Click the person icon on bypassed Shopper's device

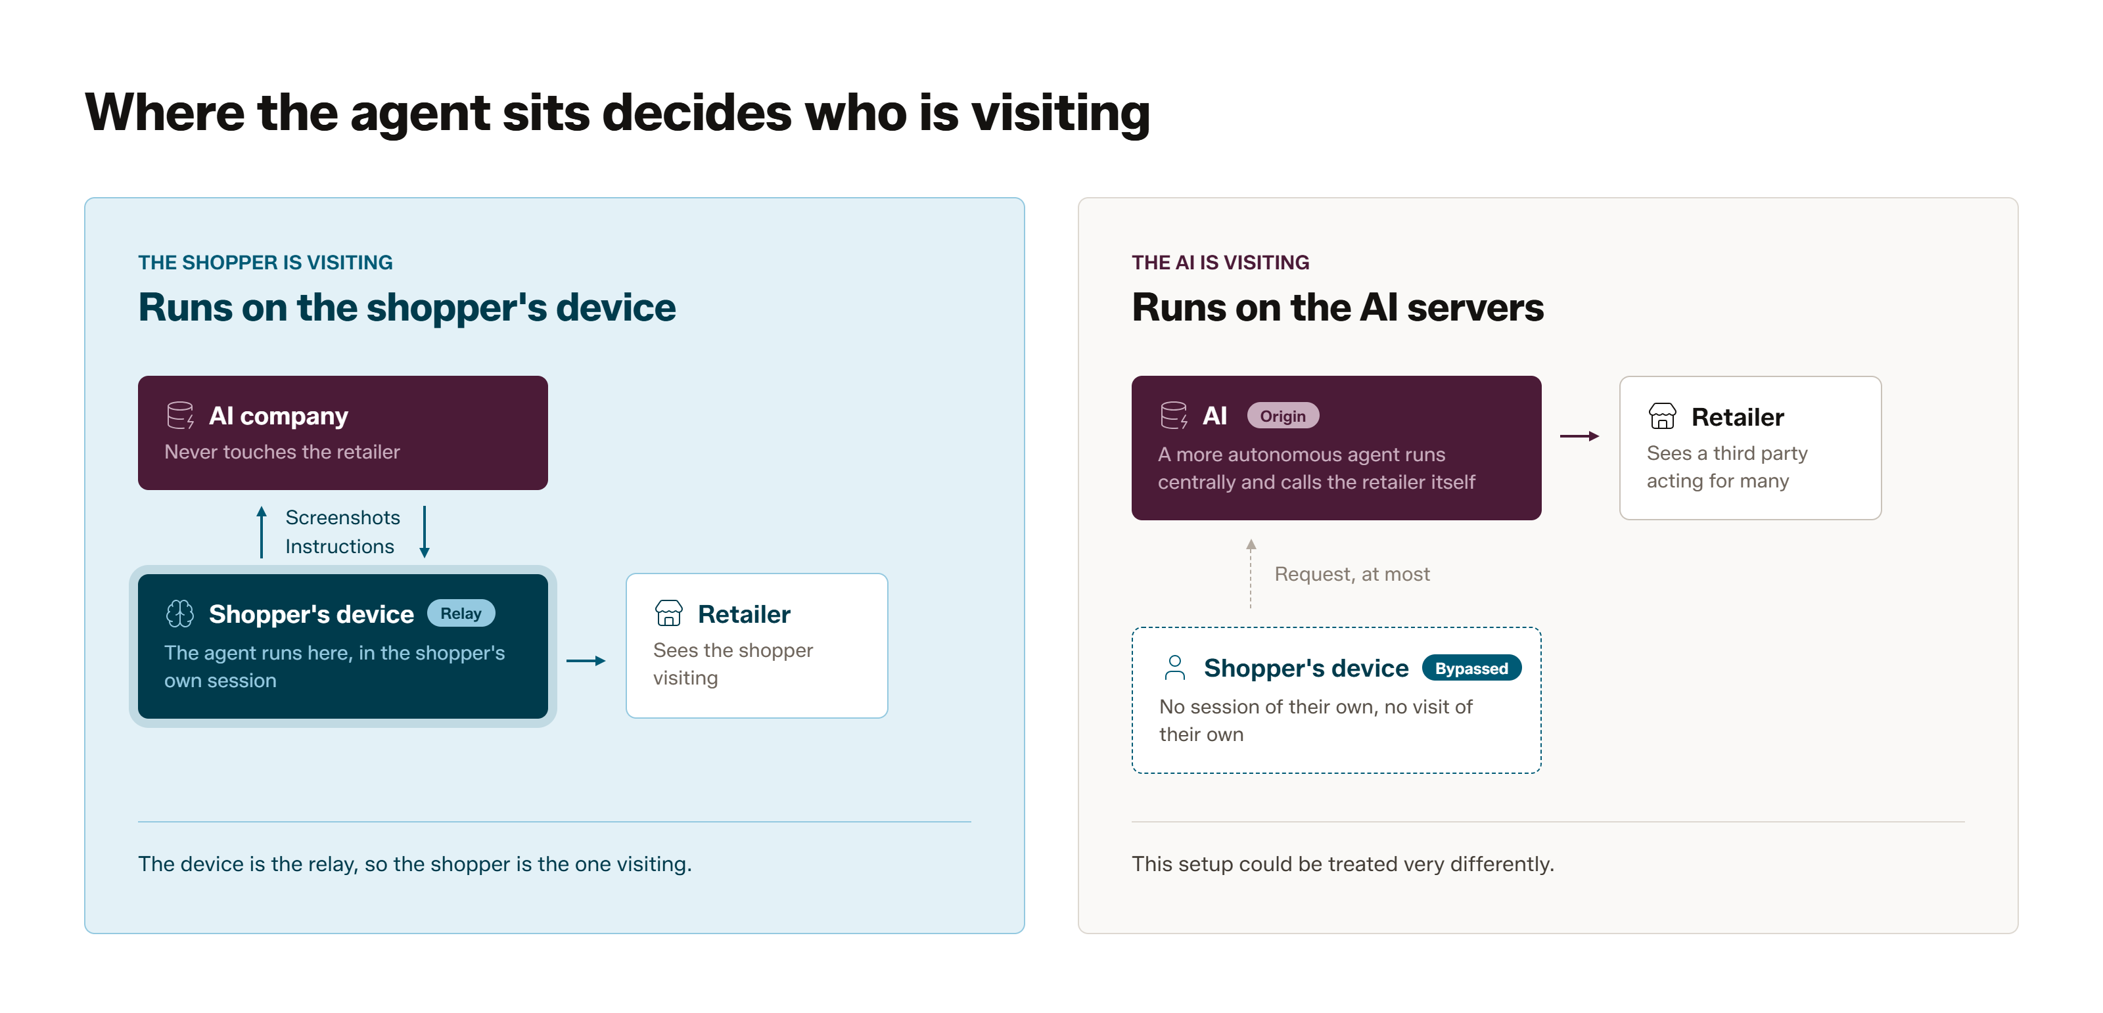(x=1174, y=667)
